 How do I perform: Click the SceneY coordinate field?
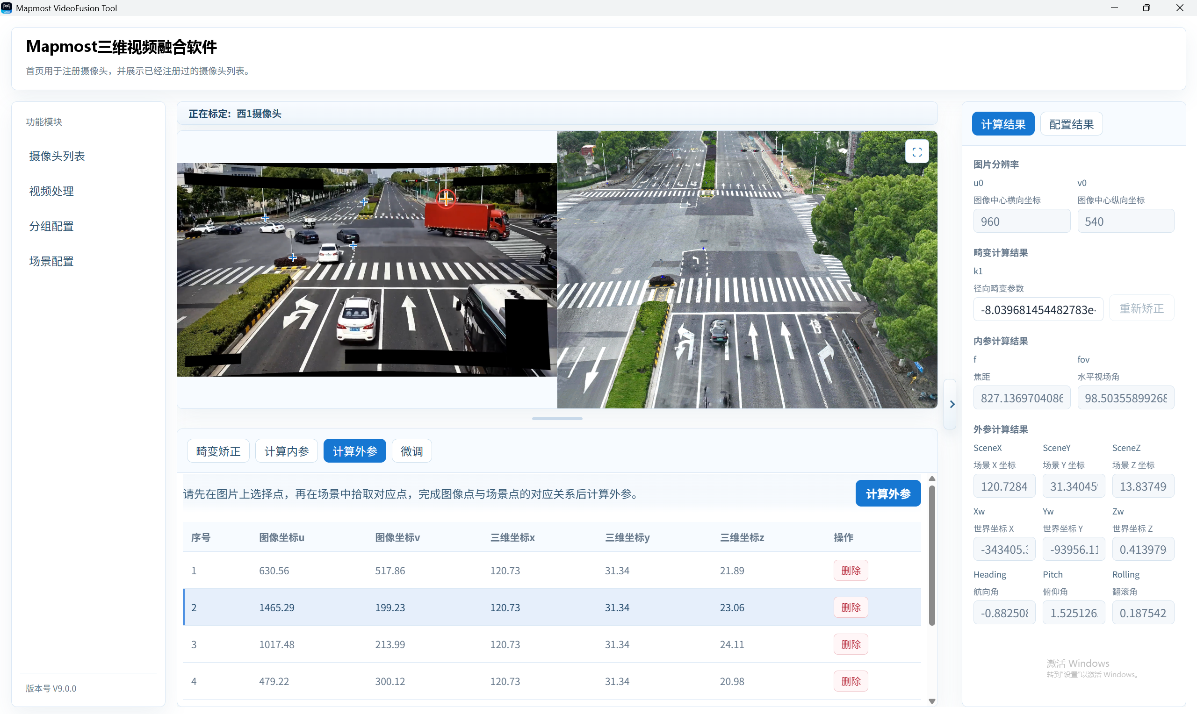click(x=1074, y=486)
